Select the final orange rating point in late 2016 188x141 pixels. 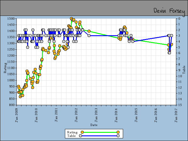point(172,44)
